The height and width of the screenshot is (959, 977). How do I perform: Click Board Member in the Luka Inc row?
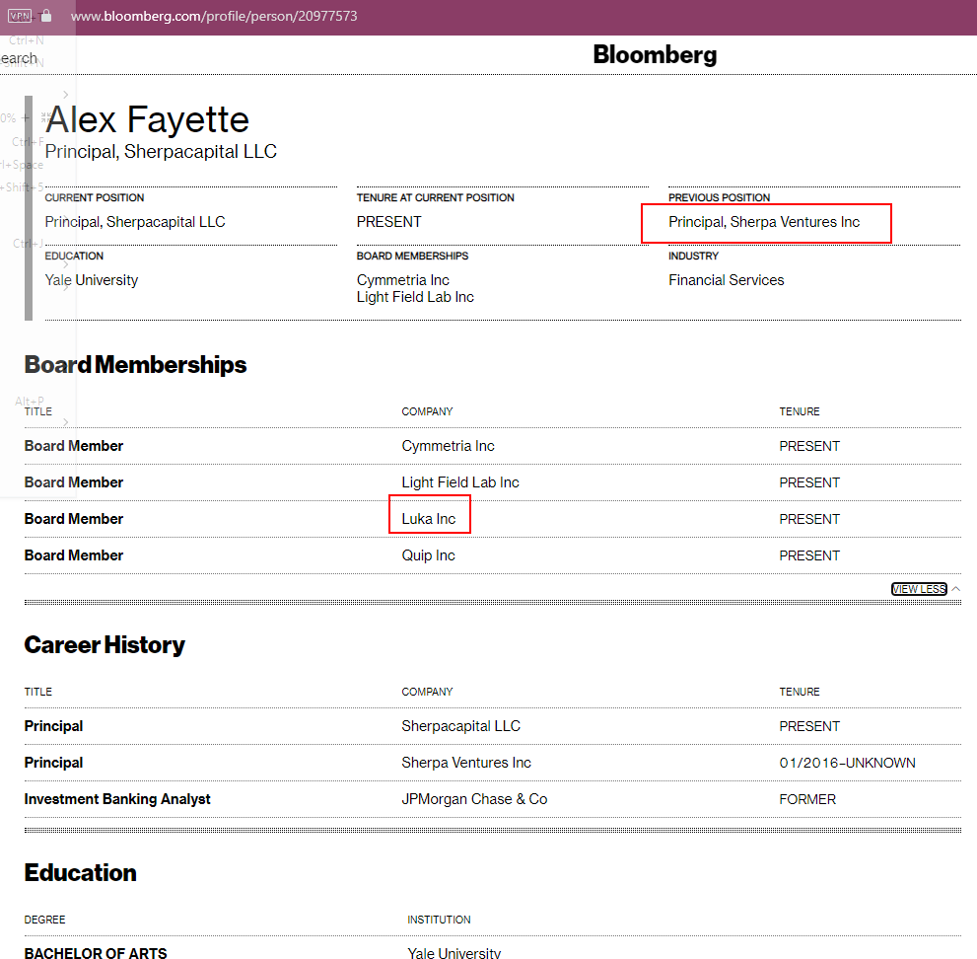coord(74,519)
